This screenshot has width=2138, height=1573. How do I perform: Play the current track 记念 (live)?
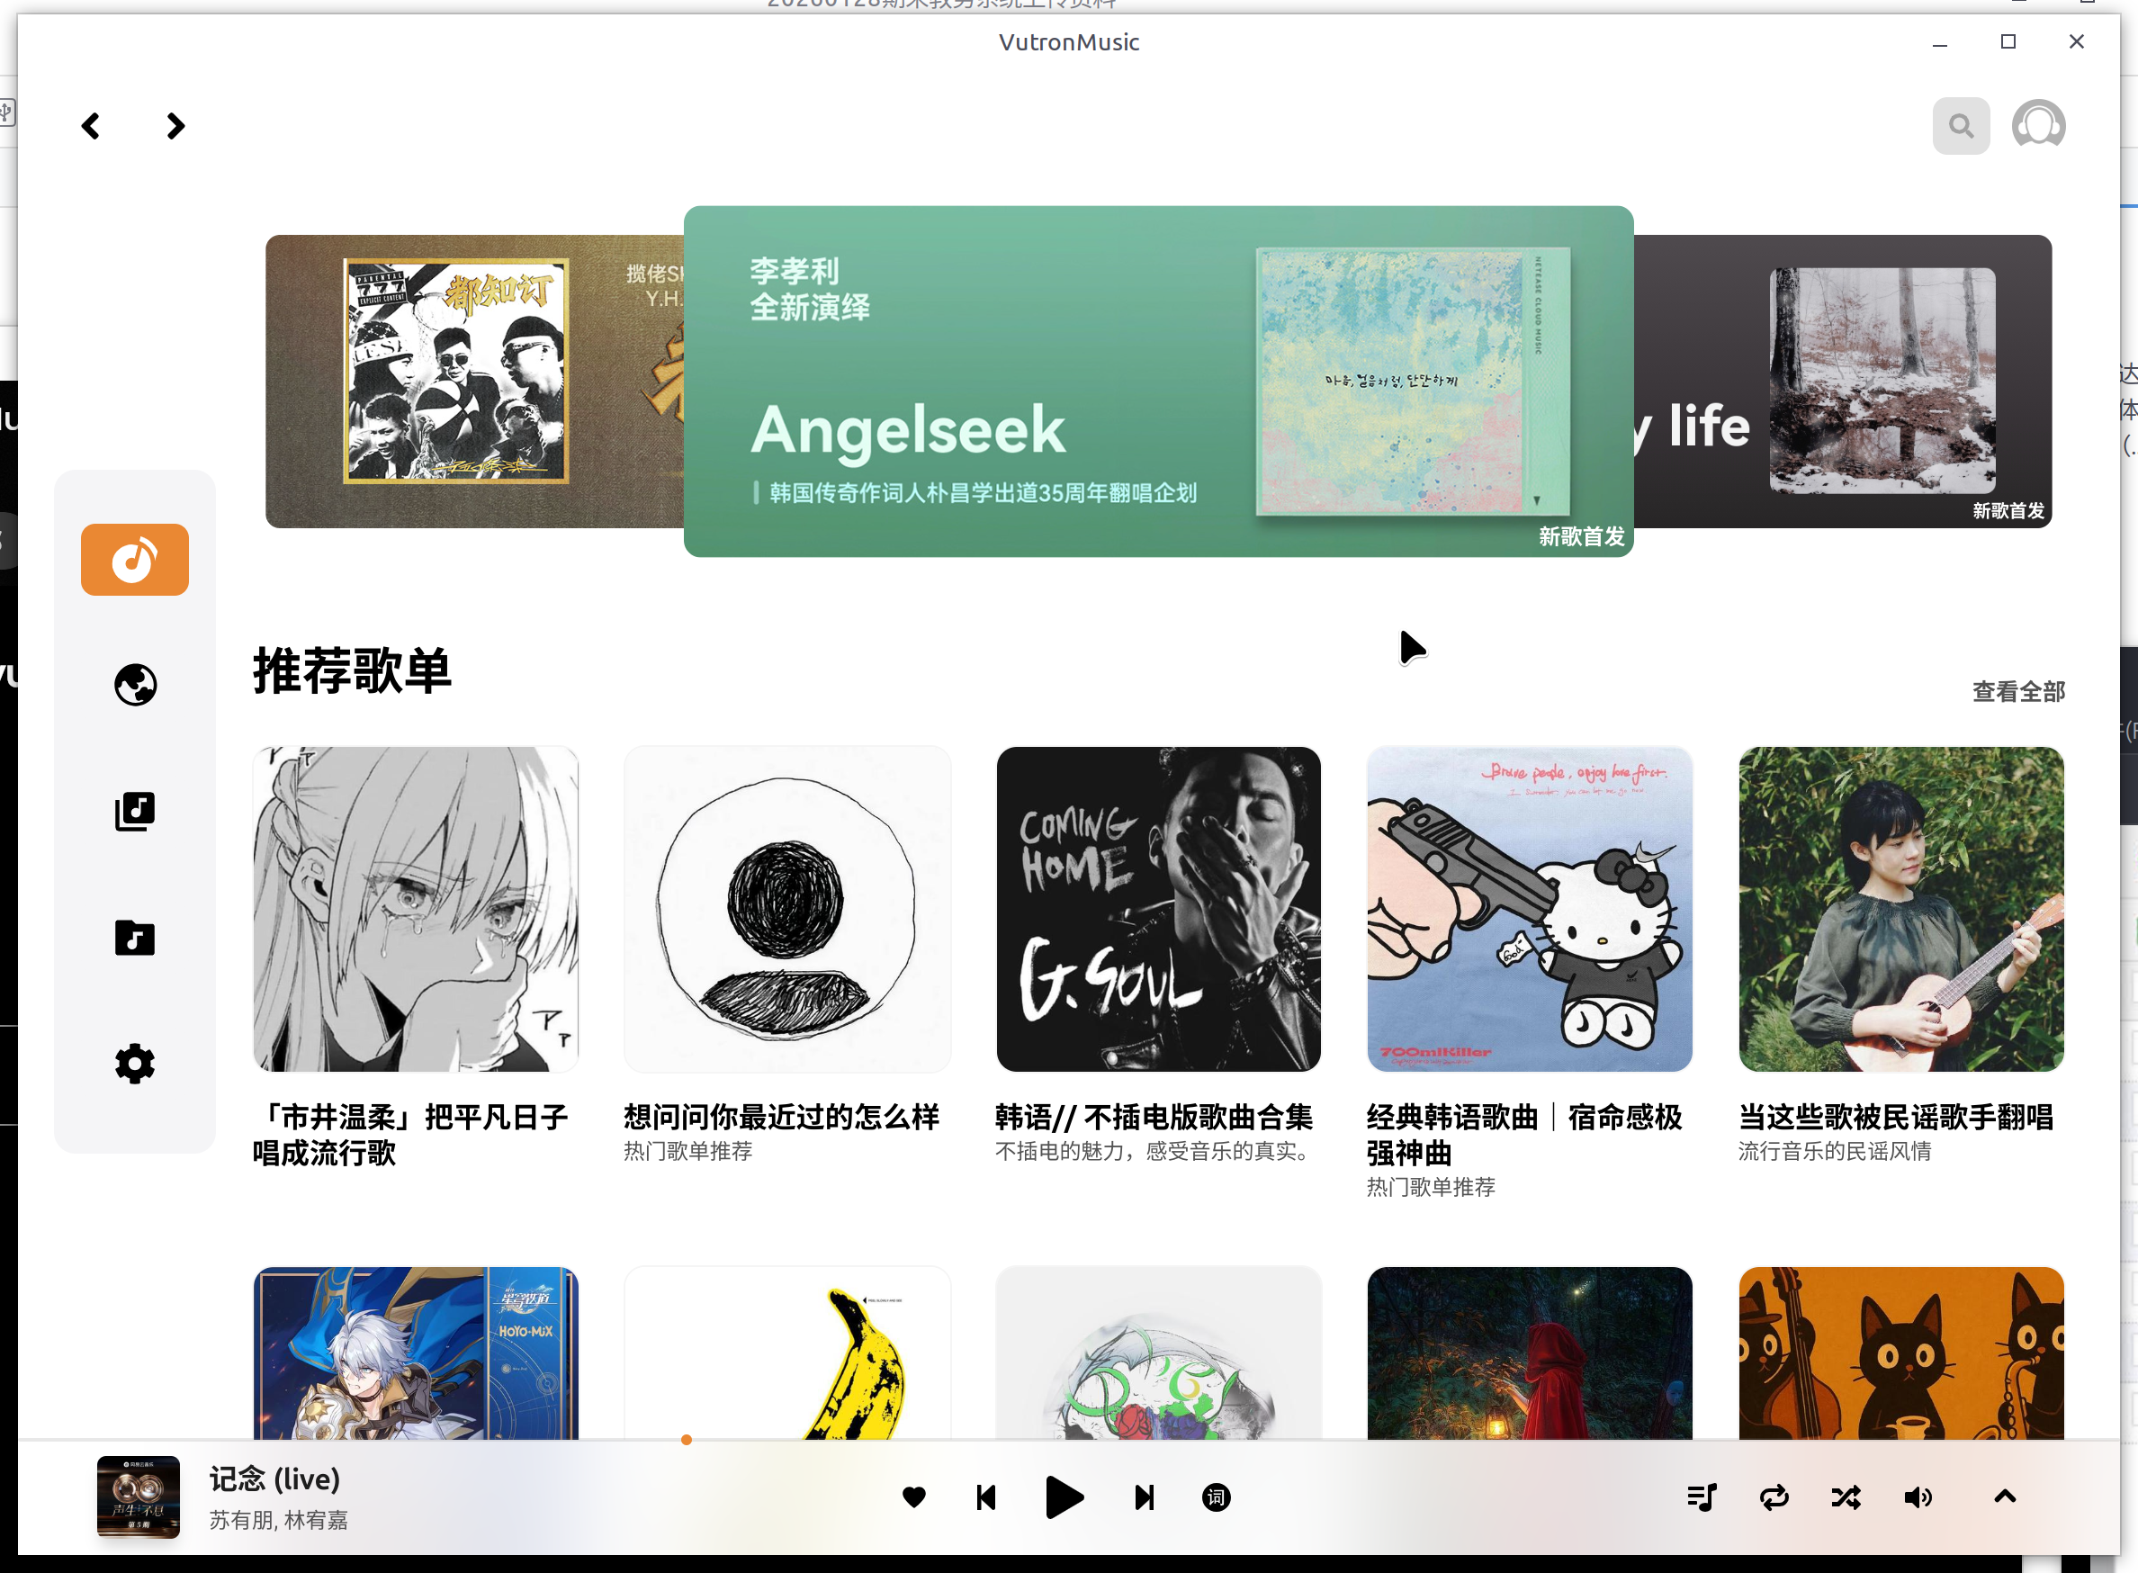[x=1064, y=1497]
